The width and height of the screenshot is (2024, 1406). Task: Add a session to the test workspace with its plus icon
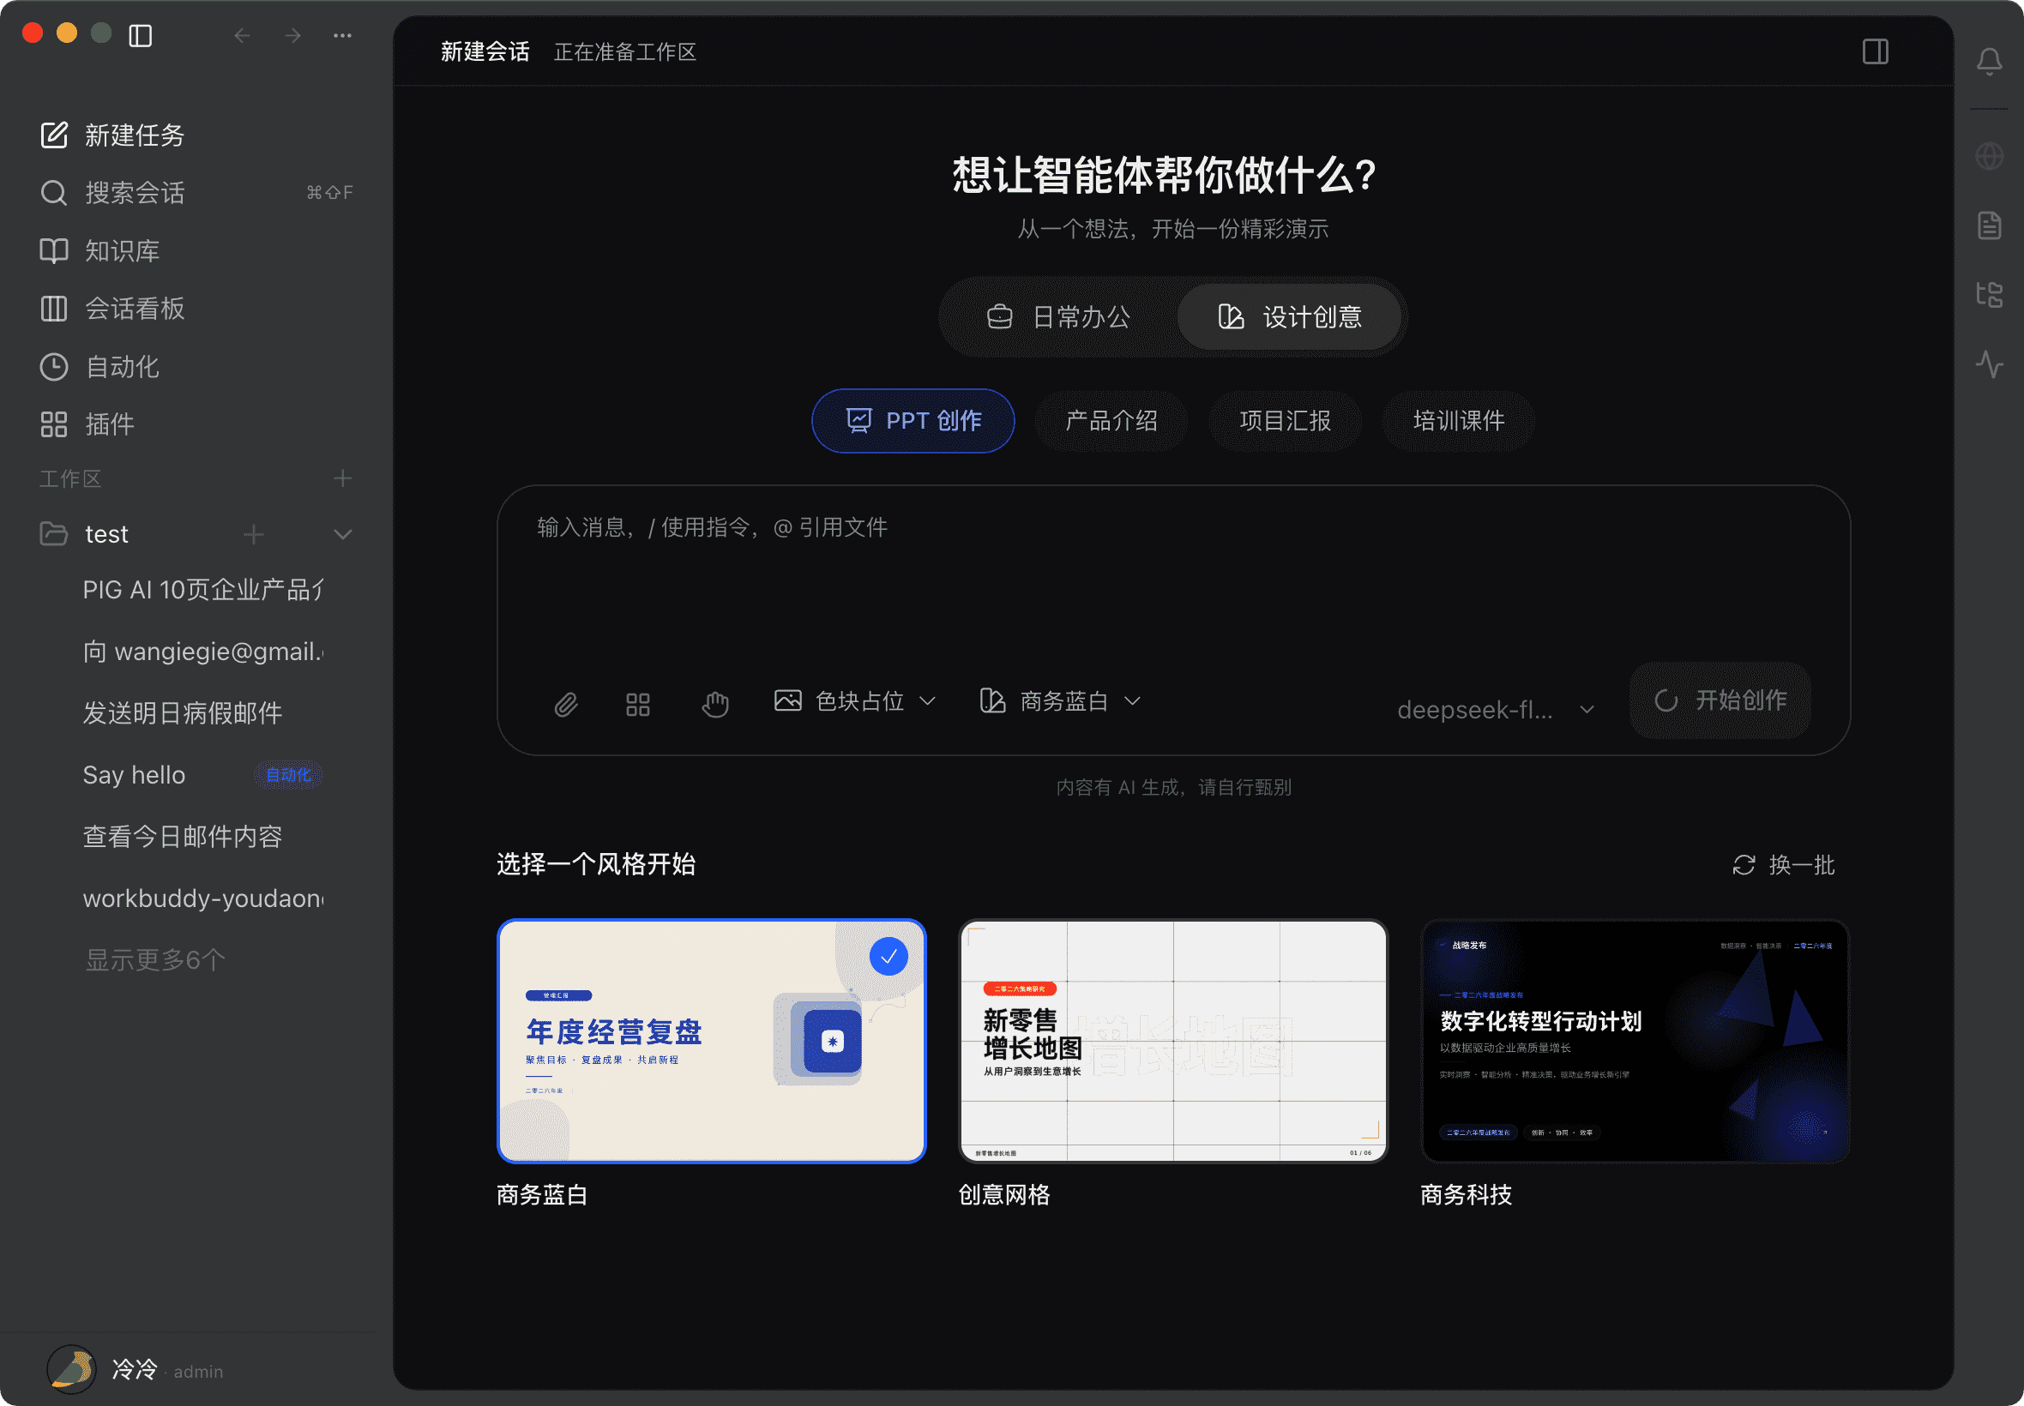tap(254, 534)
